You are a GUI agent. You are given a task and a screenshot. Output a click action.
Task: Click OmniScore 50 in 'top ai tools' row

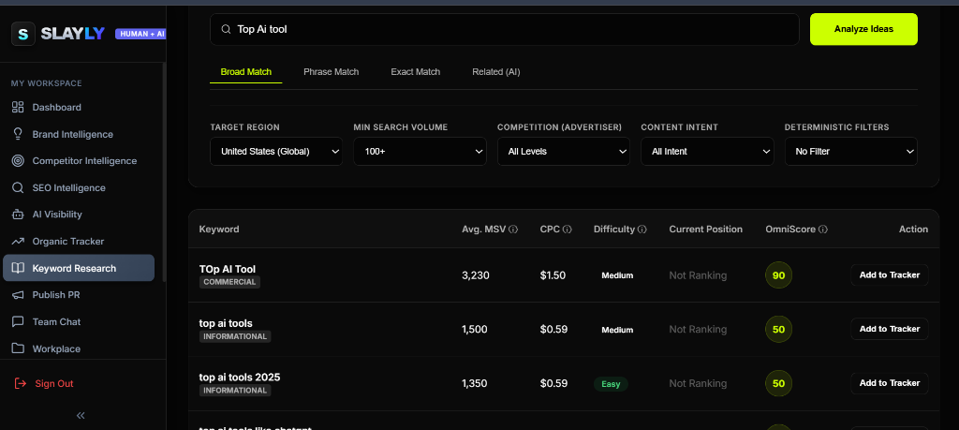pos(778,329)
